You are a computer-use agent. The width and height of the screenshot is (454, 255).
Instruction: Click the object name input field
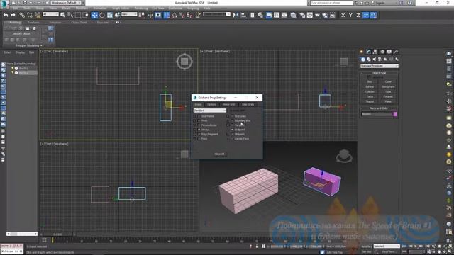pos(377,114)
